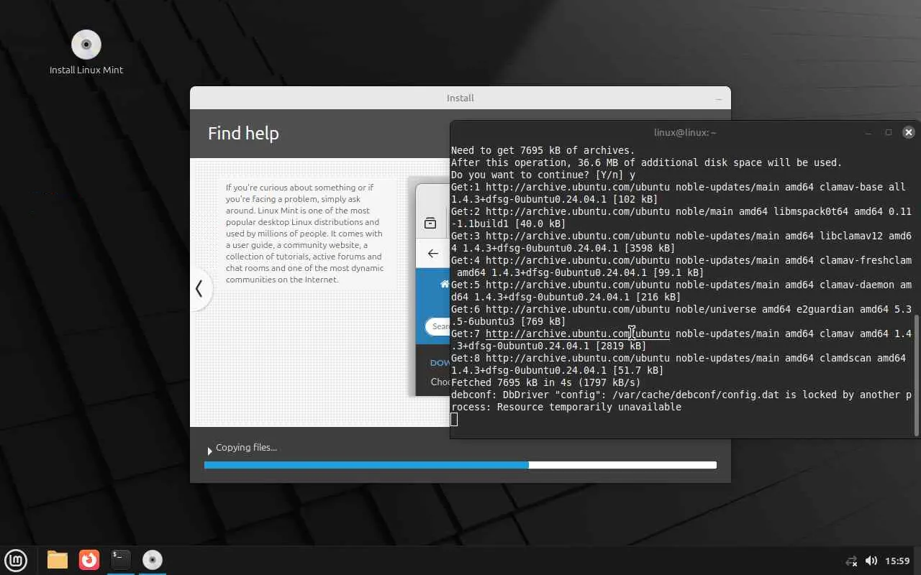
Task: Launch the Files manager from the taskbar
Action: pyautogui.click(x=58, y=560)
